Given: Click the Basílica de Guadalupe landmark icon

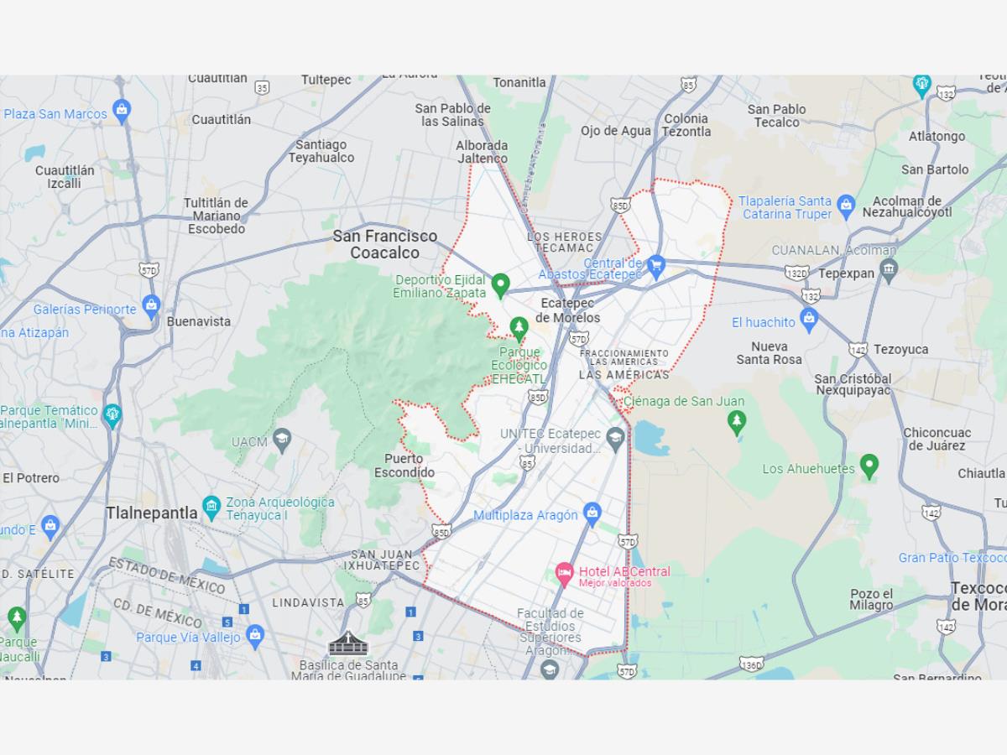Looking at the screenshot, I should pos(347,644).
